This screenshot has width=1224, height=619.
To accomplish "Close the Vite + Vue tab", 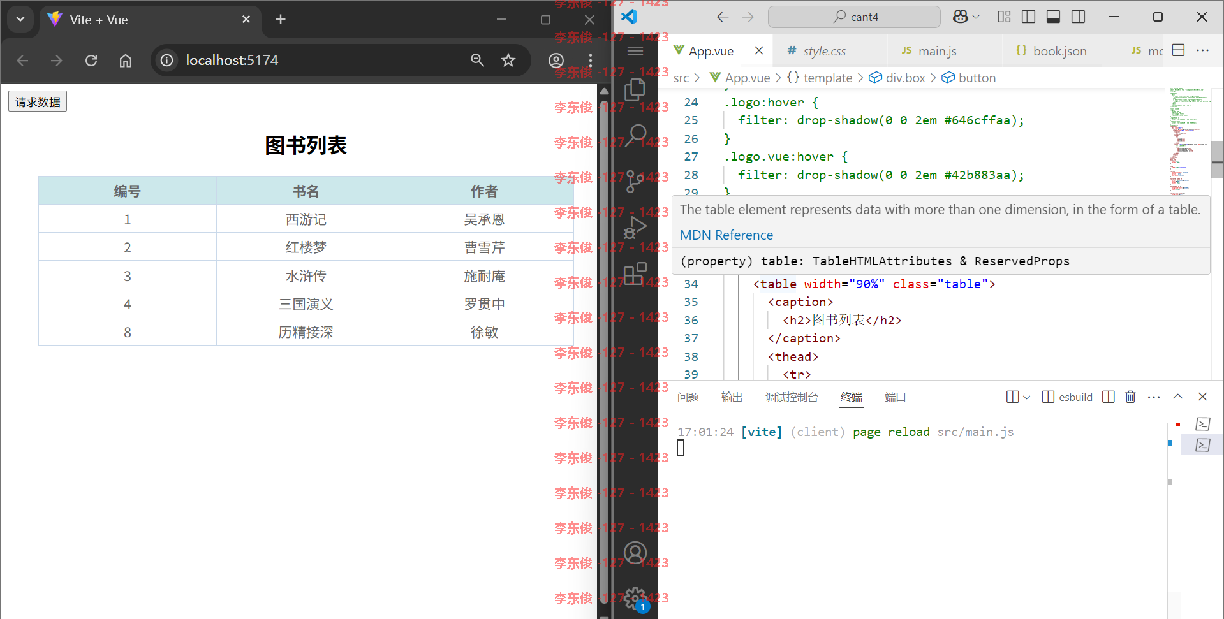I will coord(246,19).
